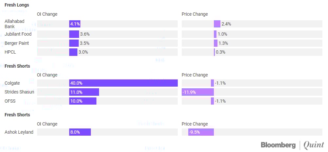Click the Quint logo text

(x=314, y=145)
